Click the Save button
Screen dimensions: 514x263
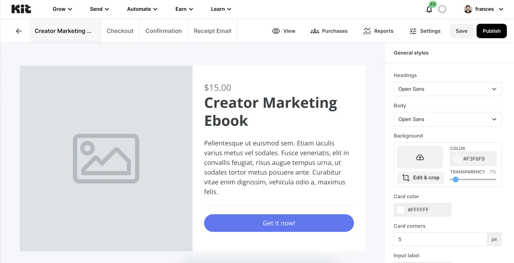[x=461, y=31]
